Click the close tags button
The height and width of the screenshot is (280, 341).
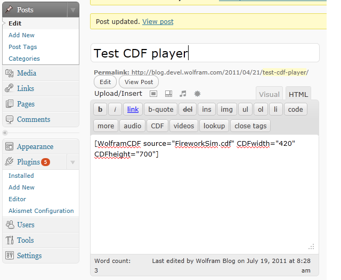click(250, 126)
